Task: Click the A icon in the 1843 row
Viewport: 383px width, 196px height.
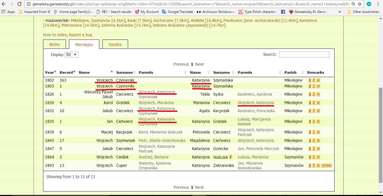Action: (x=318, y=140)
